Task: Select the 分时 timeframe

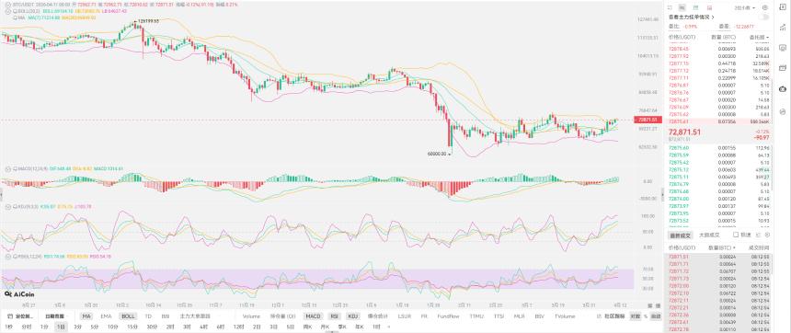Action: (27, 327)
